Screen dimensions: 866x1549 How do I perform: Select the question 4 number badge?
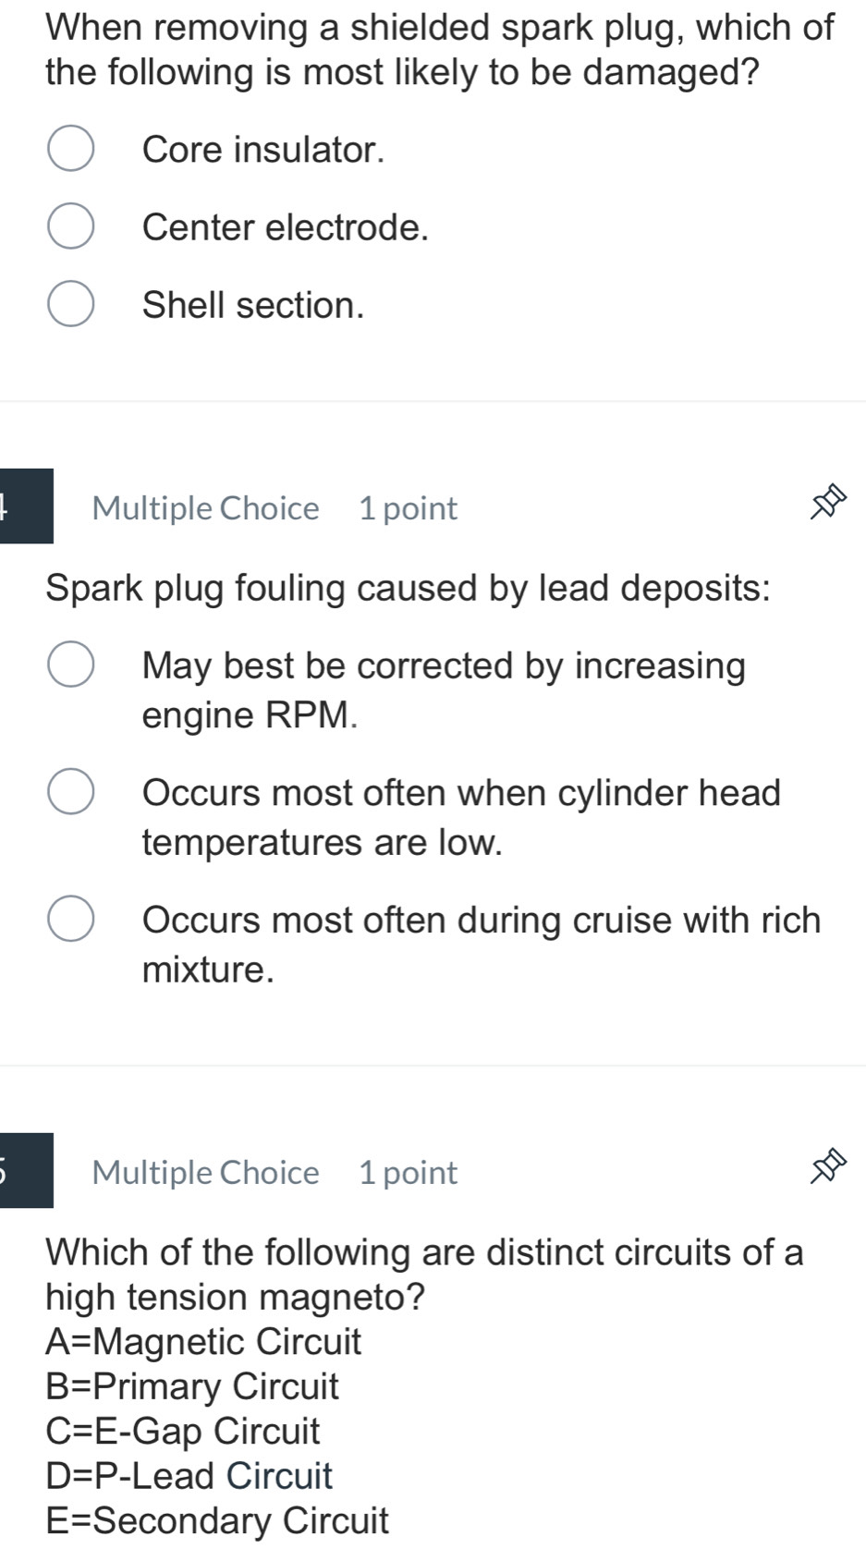point(24,507)
